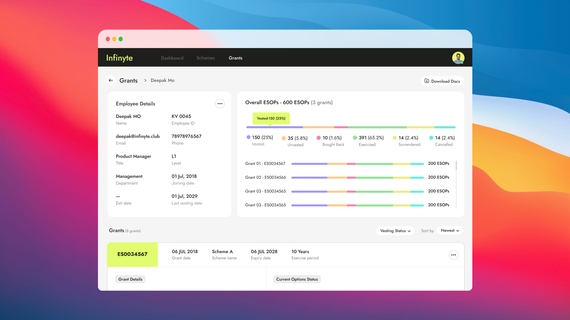This screenshot has height=320, width=570.
Task: Open the Newest sort dropdown
Action: pyautogui.click(x=450, y=230)
